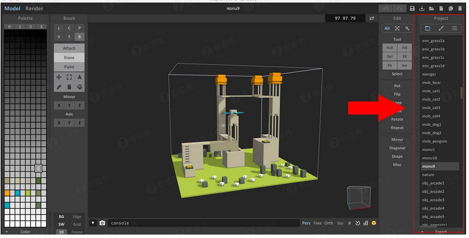469x238 pixels.
Task: Click the redo arrow icon
Action: [x=400, y=9]
